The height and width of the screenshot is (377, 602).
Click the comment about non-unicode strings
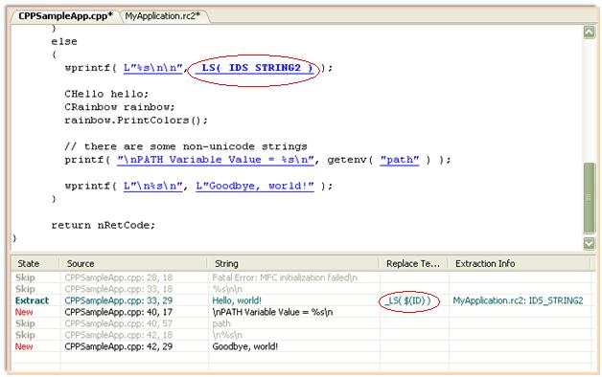click(186, 146)
